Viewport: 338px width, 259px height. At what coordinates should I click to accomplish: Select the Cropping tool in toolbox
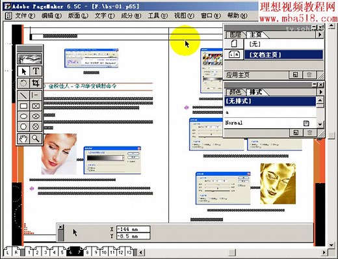pos(36,83)
